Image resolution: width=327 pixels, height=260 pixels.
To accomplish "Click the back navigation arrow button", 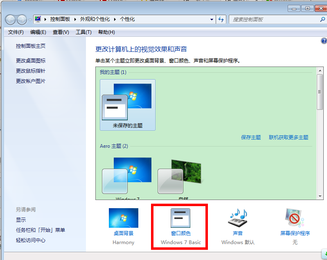I will 10,20.
